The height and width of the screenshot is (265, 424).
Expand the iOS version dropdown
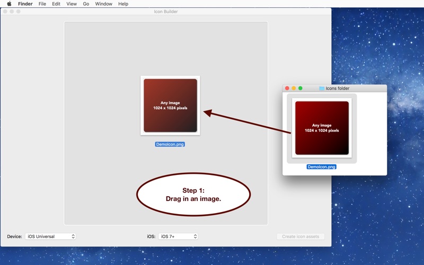pos(178,236)
